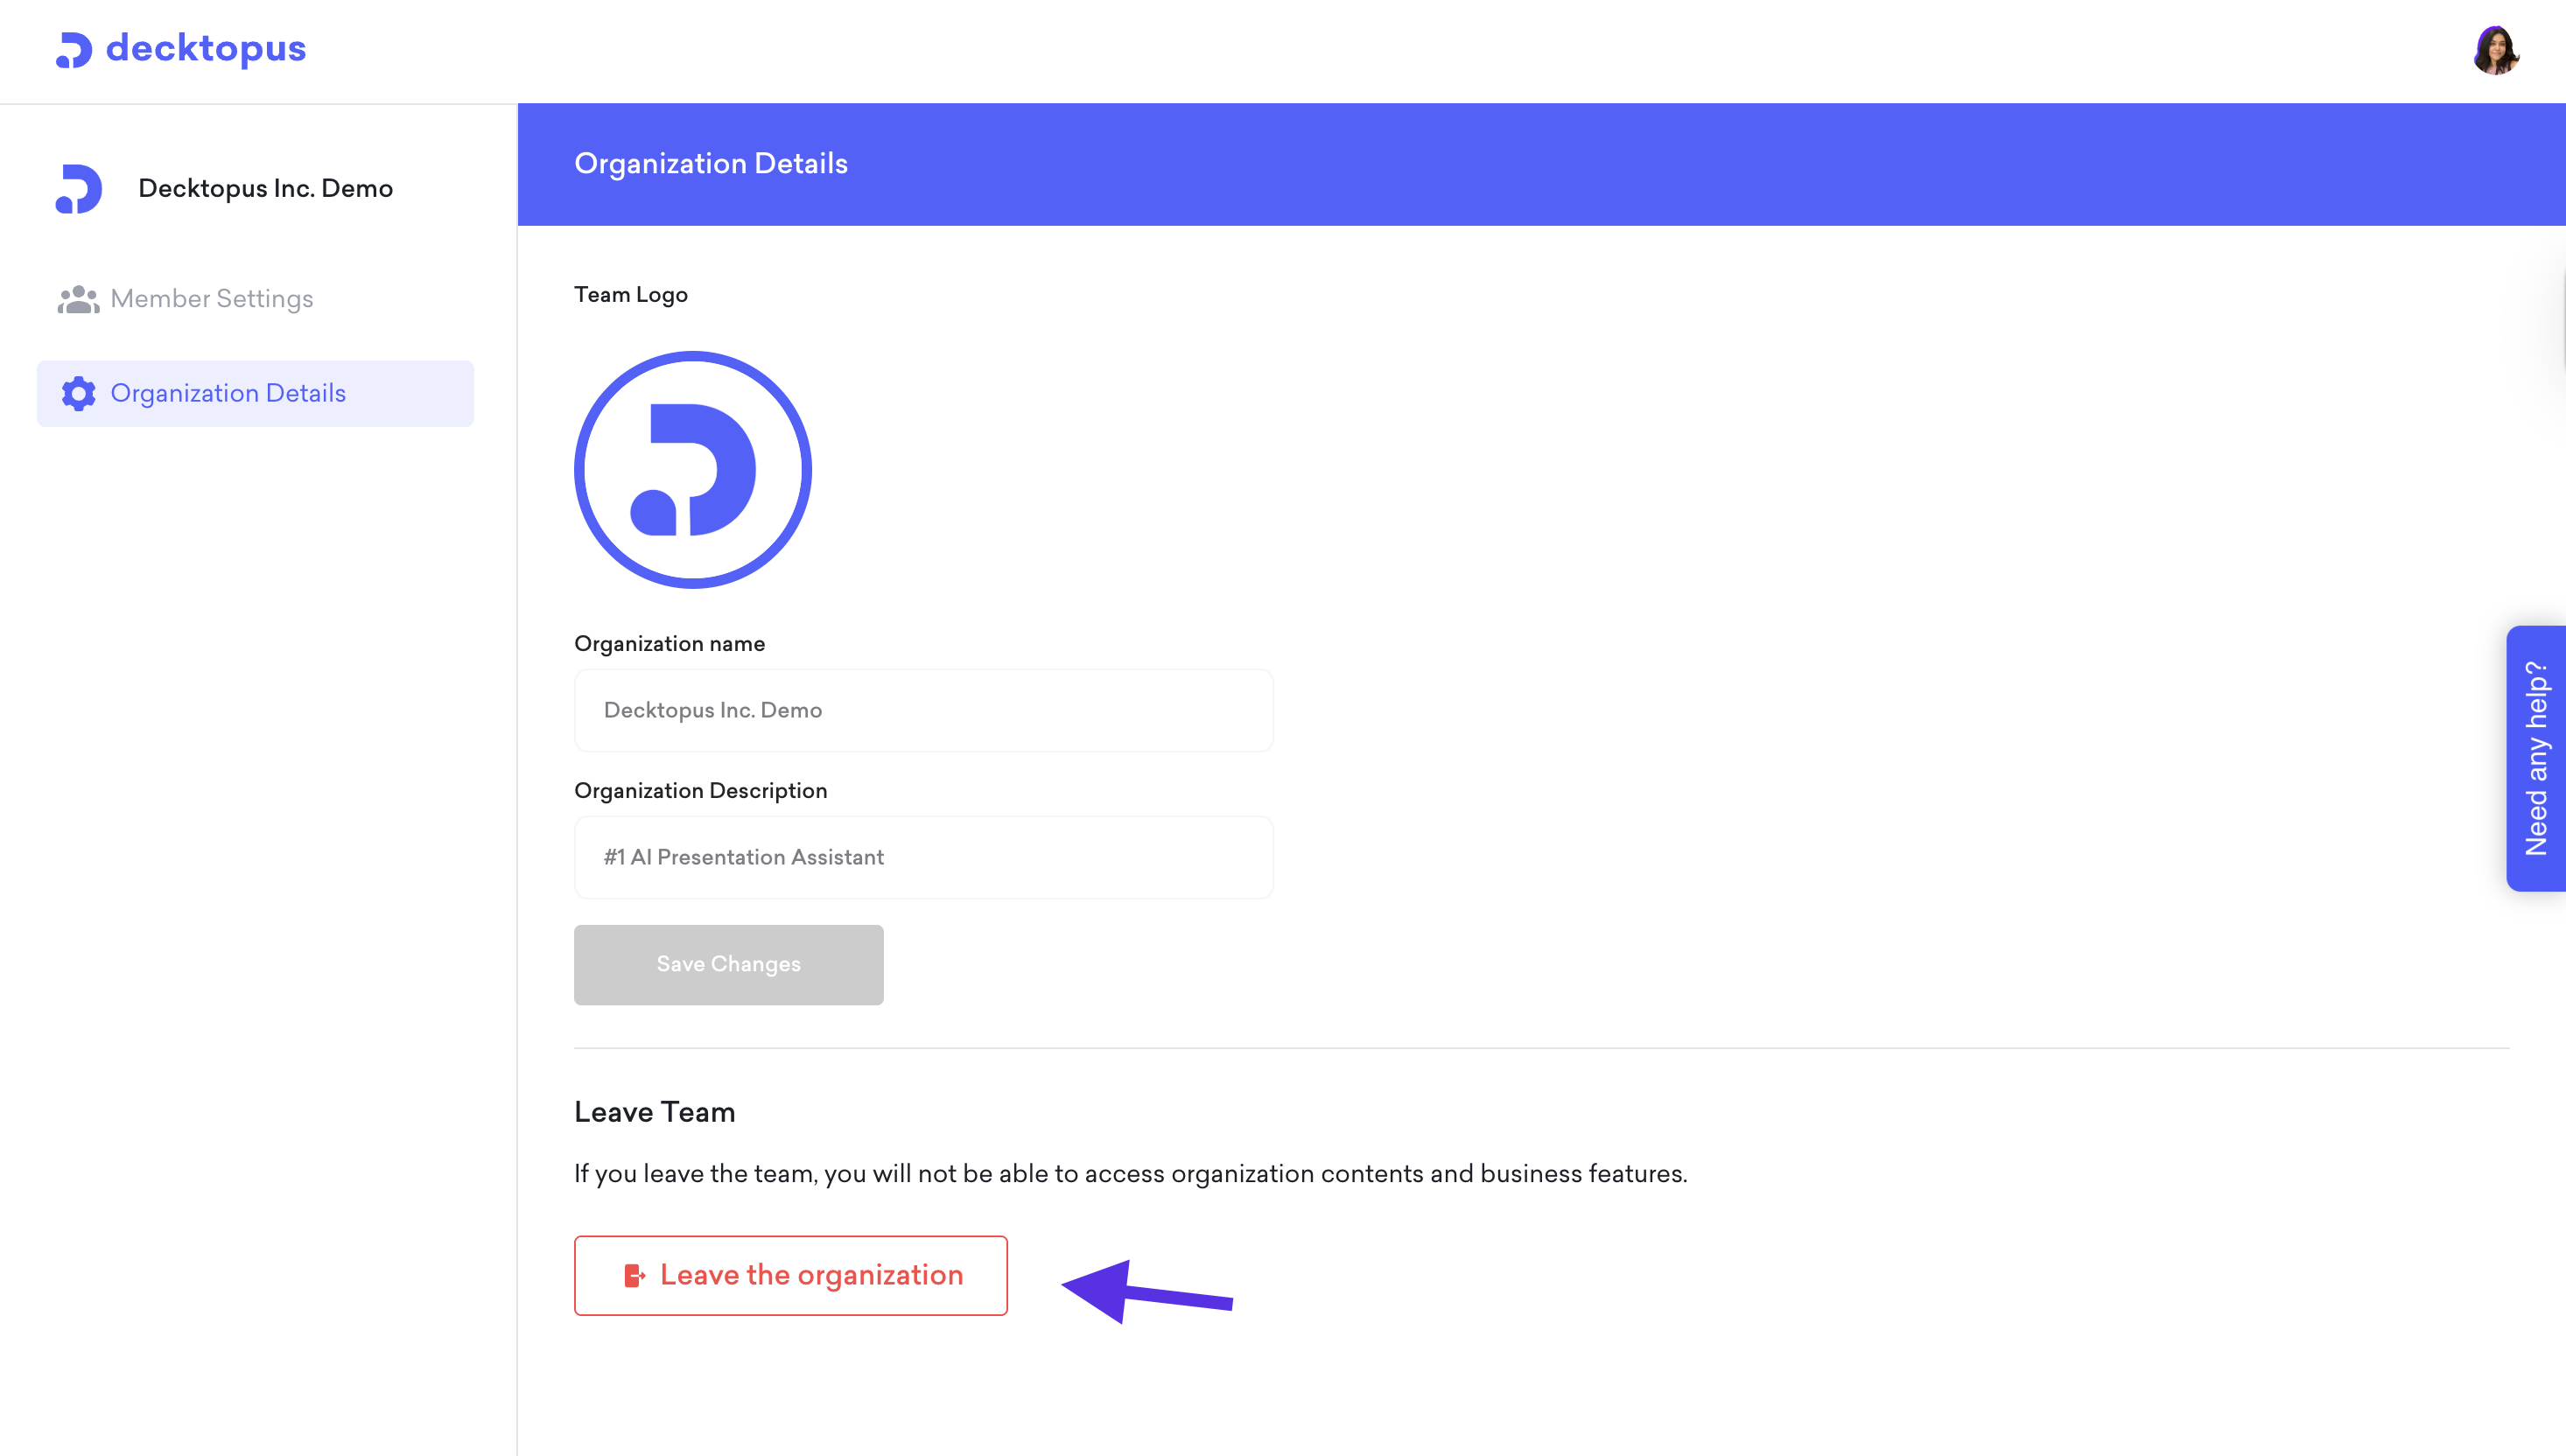This screenshot has width=2566, height=1456.
Task: Click Leave the organization button
Action: tap(790, 1275)
